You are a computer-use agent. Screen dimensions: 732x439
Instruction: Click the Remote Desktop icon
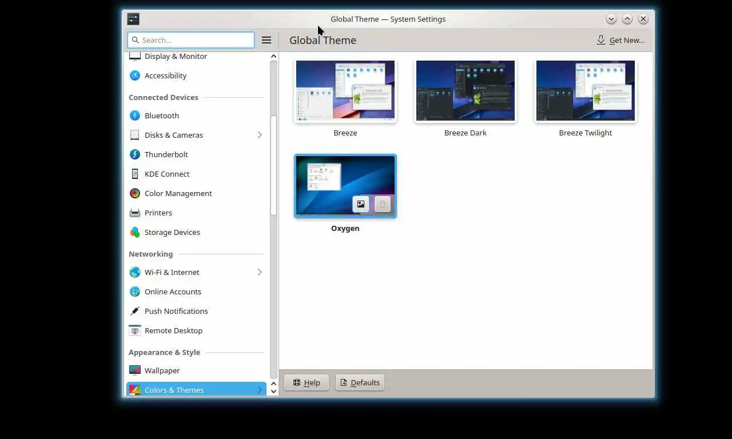(134, 330)
